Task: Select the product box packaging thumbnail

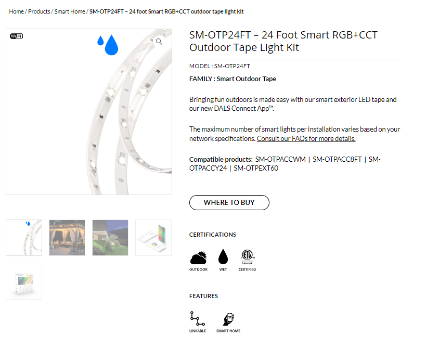Action: [x=24, y=281]
